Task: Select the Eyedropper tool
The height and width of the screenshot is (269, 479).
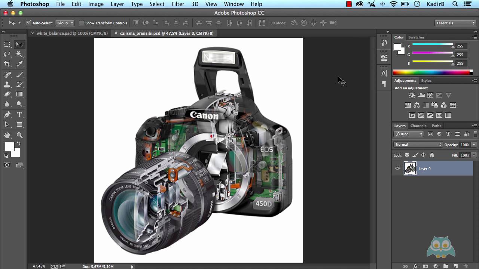Action: point(19,64)
